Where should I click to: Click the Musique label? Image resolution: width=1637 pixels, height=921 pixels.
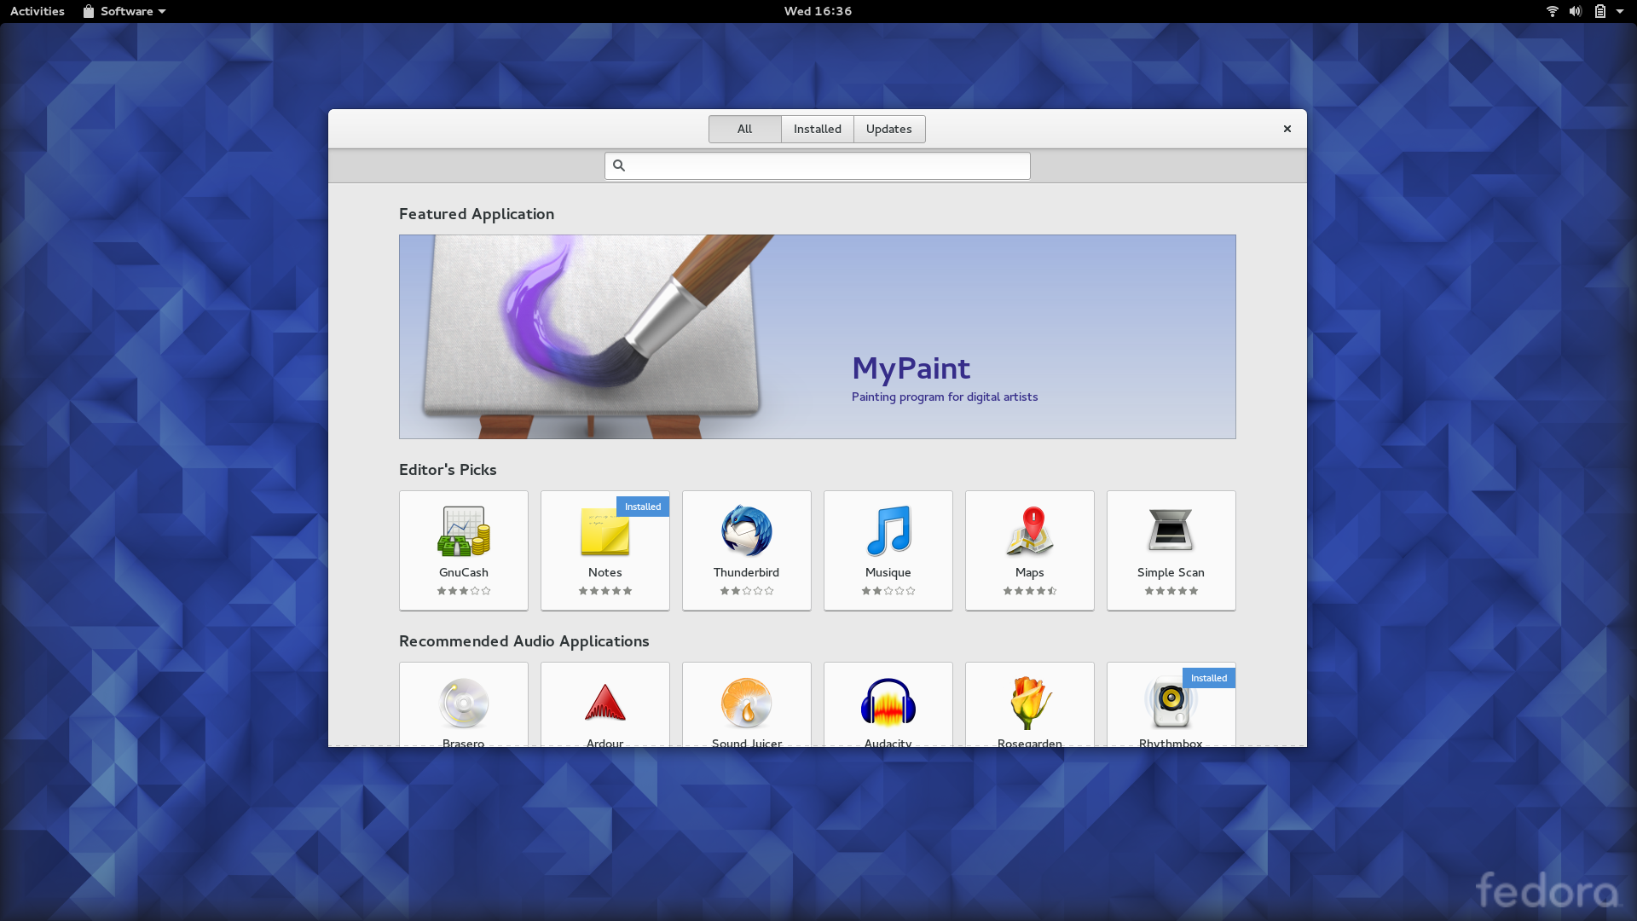pyautogui.click(x=888, y=572)
